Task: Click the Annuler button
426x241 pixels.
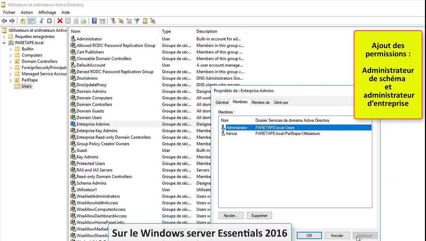Action: point(337,236)
